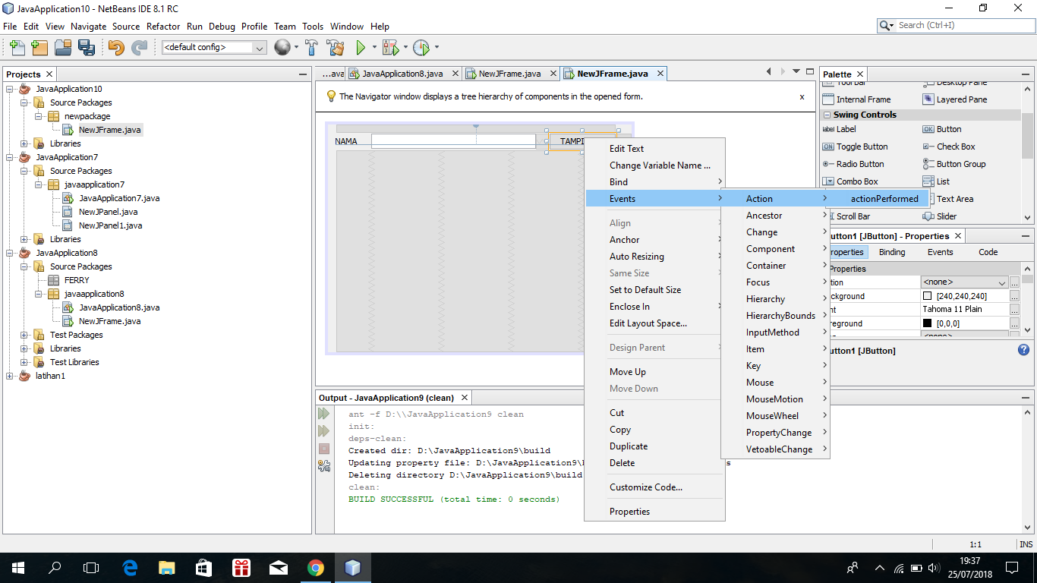Click the background color swatch [240,240,240]
The width and height of the screenshot is (1037, 583).
[927, 296]
